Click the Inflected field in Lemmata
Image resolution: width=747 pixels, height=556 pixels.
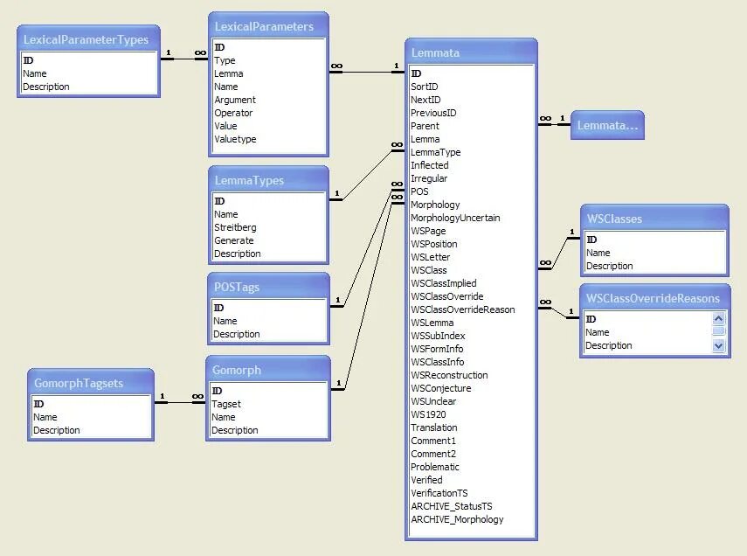[x=472, y=165]
